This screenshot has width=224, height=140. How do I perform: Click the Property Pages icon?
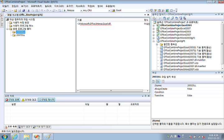(163, 81)
